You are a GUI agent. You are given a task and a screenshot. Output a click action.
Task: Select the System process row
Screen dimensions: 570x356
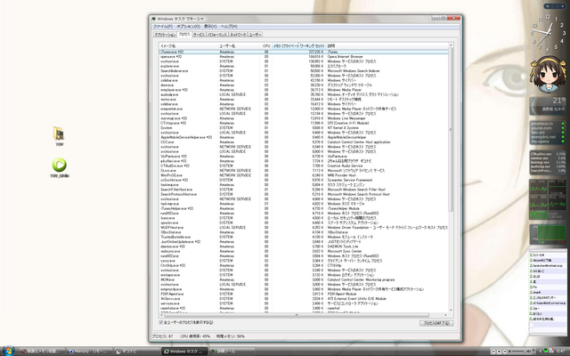(304, 128)
